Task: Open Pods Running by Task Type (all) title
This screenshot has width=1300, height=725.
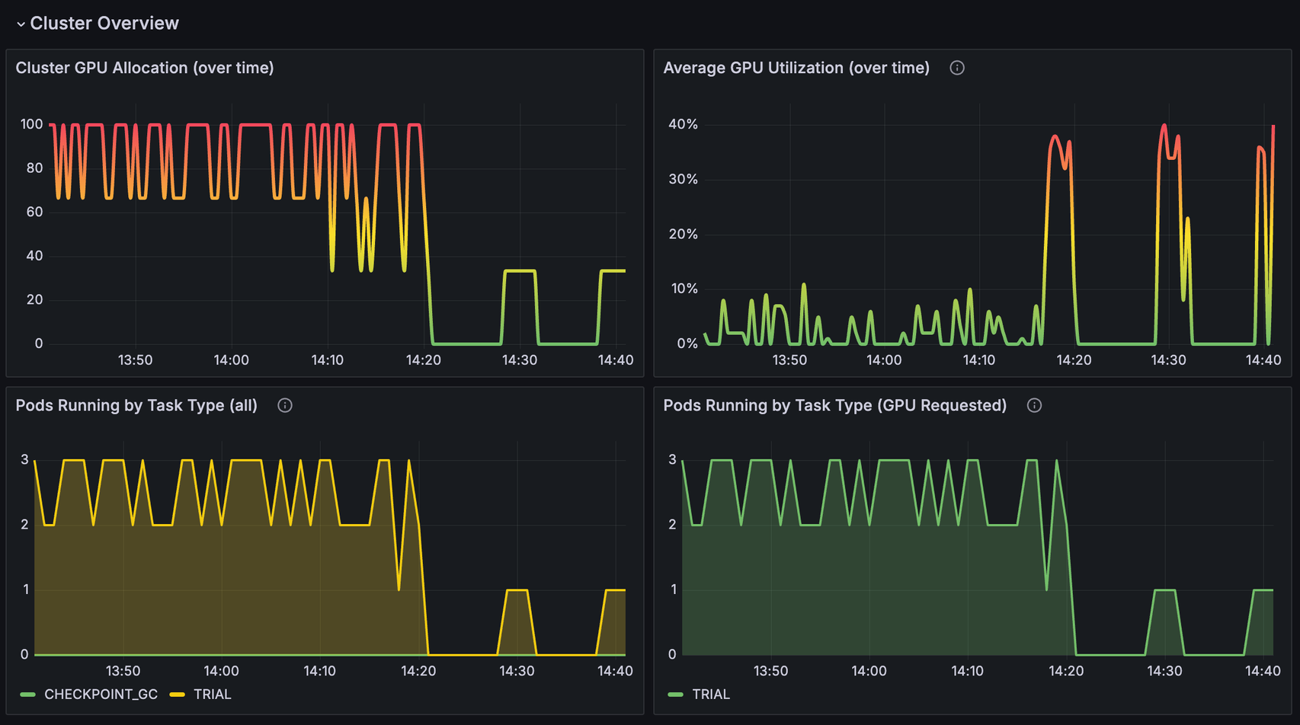Action: click(136, 405)
